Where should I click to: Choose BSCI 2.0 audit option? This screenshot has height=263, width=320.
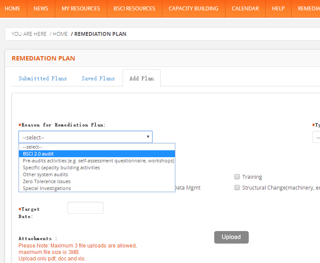coord(97,154)
